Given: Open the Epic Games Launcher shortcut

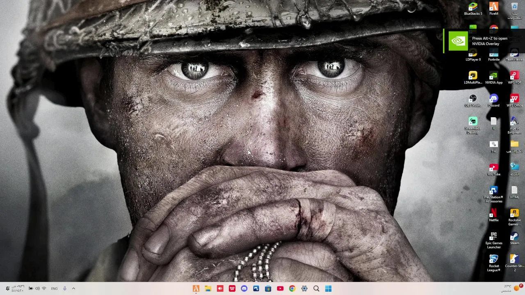Looking at the screenshot, I should tap(494, 240).
